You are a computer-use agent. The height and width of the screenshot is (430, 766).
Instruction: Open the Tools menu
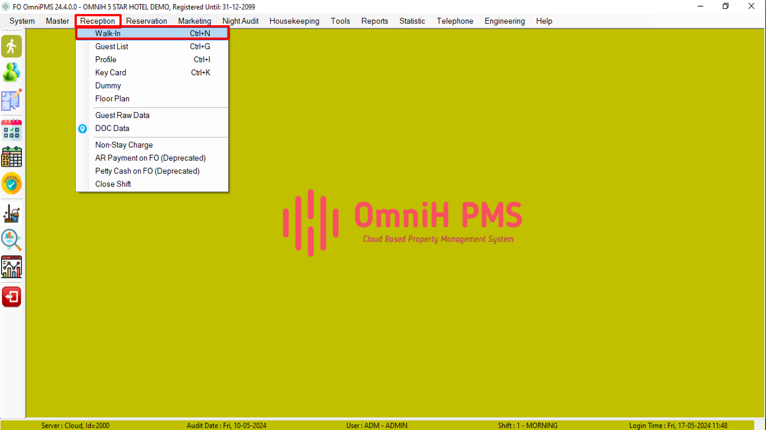click(340, 21)
